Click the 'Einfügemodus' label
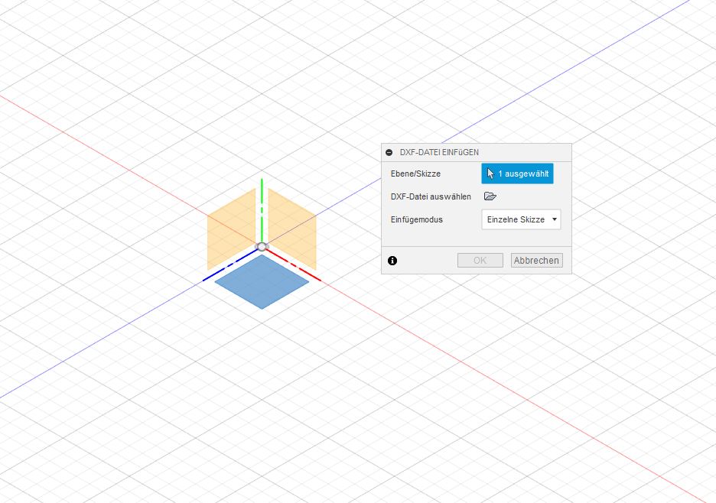Image resolution: width=716 pixels, height=503 pixels. [416, 219]
